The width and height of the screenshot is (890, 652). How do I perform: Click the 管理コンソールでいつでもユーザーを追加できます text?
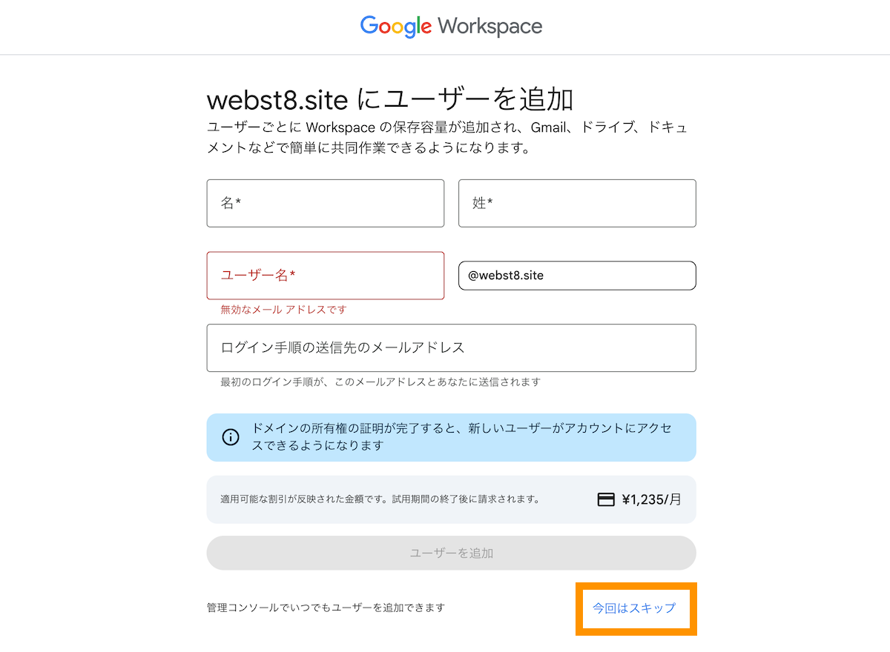click(x=326, y=608)
